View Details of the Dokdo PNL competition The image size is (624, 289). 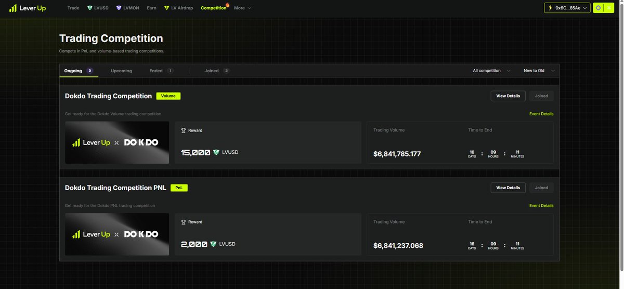pos(508,188)
